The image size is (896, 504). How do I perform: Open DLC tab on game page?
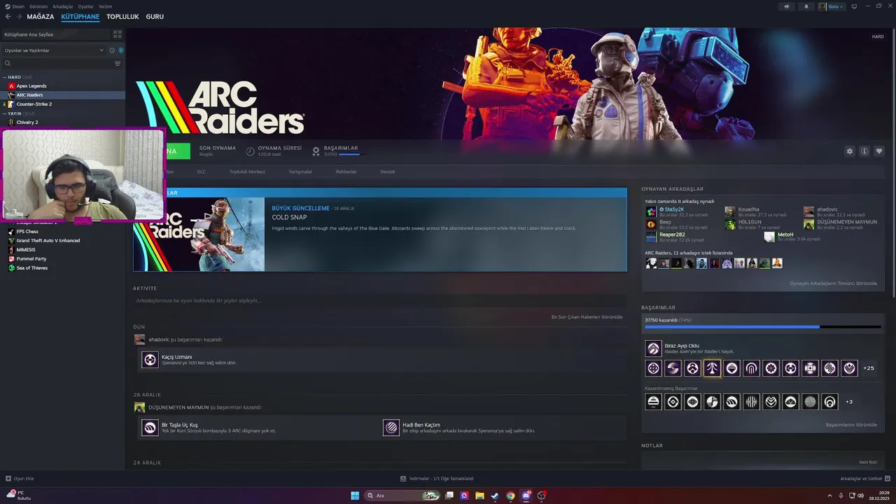pos(202,171)
